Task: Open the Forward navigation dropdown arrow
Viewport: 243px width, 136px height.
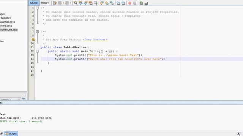Action: (71, 3)
